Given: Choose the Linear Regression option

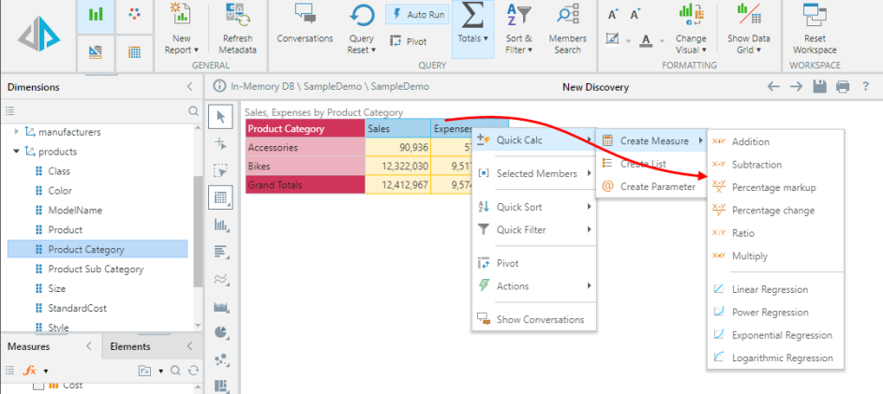Looking at the screenshot, I should (775, 289).
